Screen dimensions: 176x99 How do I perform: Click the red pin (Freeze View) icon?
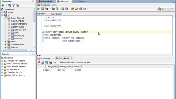pos(39,62)
